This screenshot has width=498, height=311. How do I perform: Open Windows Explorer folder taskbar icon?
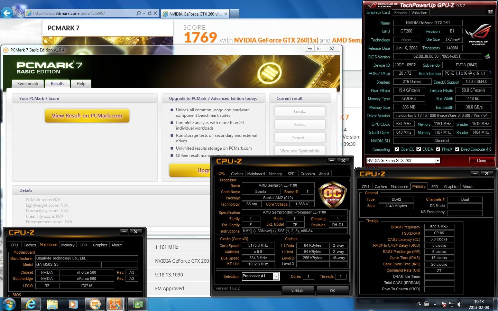coord(52,304)
